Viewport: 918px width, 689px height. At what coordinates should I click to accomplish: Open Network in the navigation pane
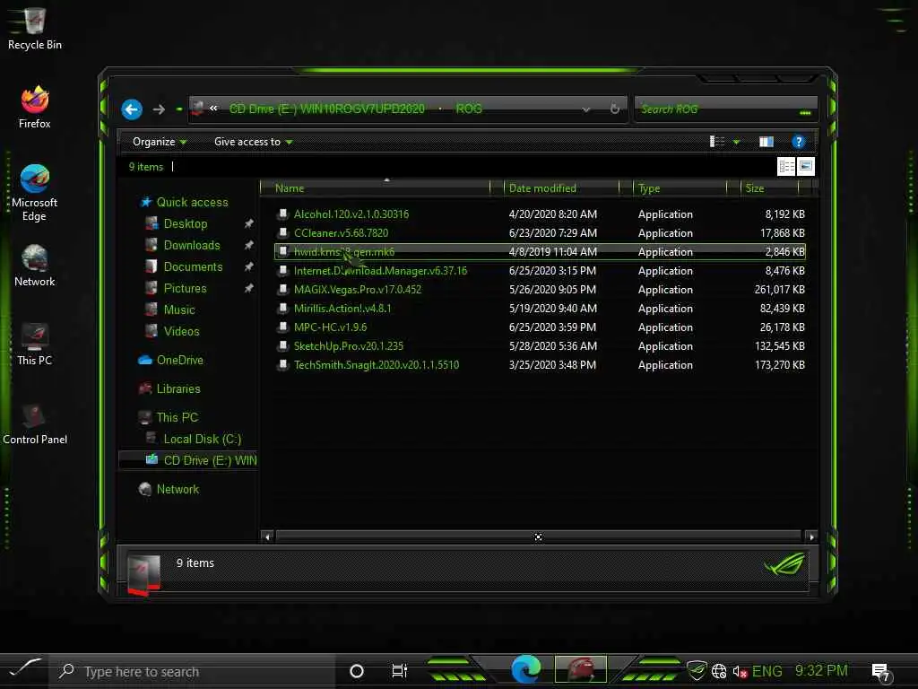click(x=178, y=489)
